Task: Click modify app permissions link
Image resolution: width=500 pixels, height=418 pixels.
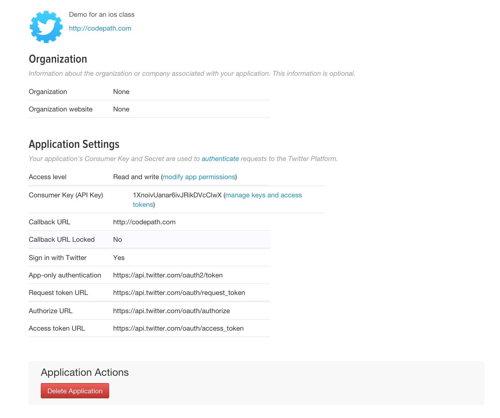Action: point(199,177)
